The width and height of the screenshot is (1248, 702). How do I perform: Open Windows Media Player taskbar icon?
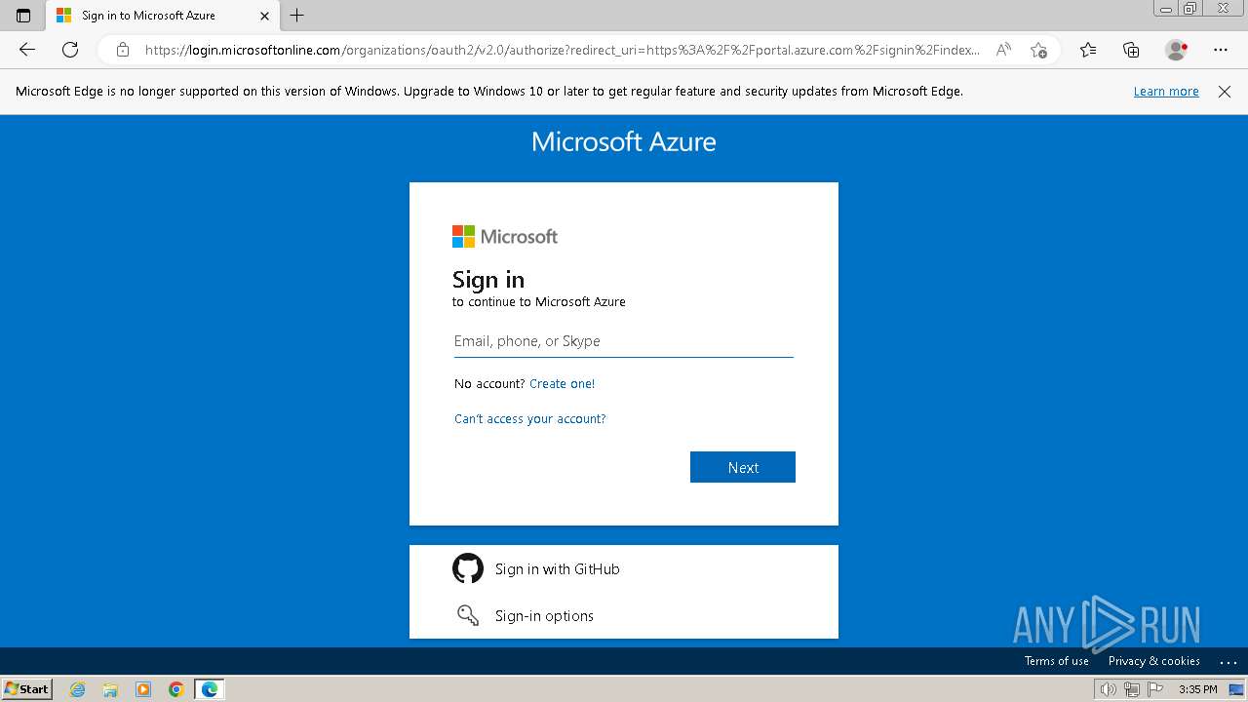143,689
